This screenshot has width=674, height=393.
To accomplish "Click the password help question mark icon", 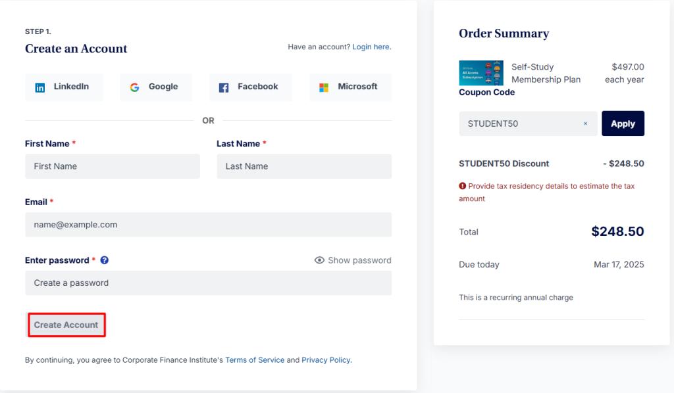I will pos(104,260).
